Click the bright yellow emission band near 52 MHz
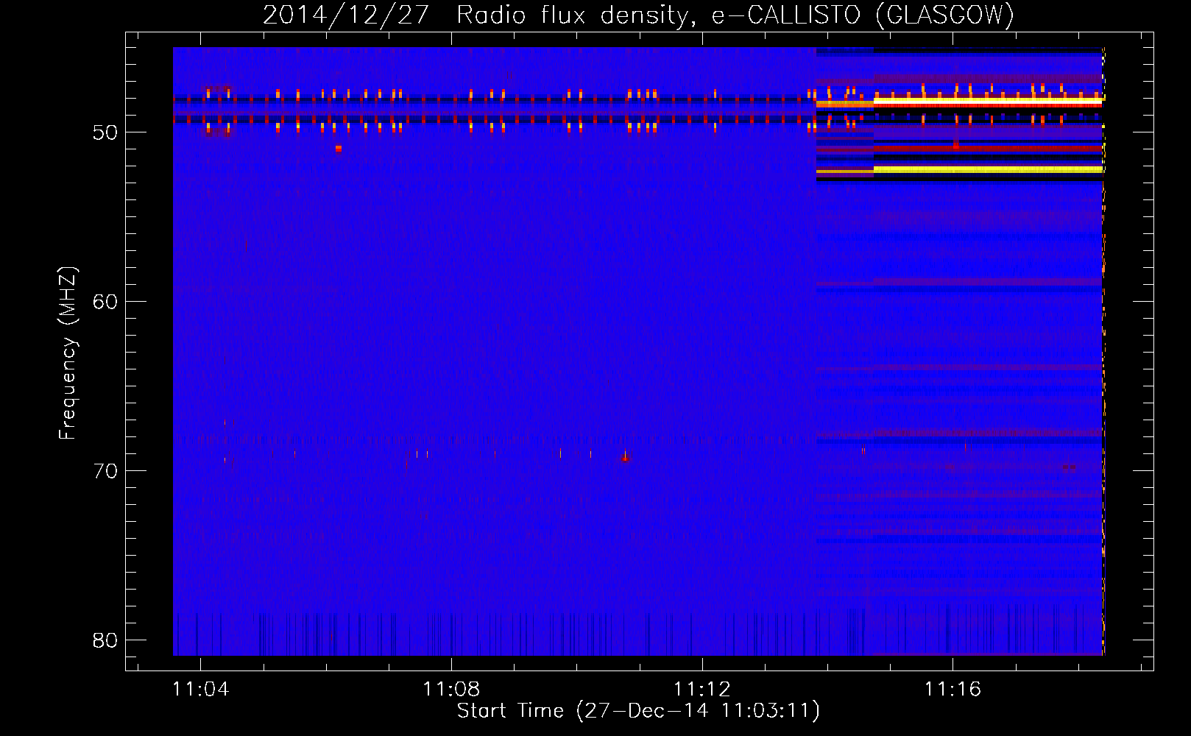 tap(988, 169)
